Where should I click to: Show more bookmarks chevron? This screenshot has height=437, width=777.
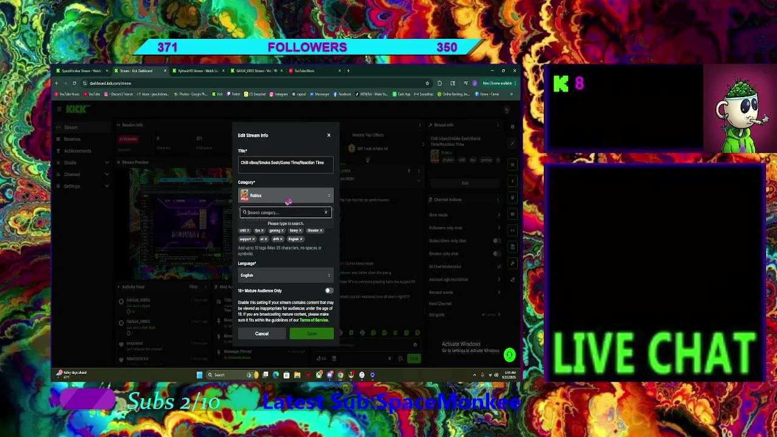[x=511, y=94]
